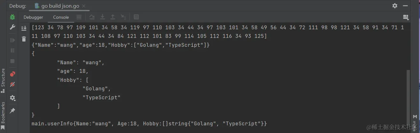Toggle Mute Breakpoints icon

pos(12,84)
